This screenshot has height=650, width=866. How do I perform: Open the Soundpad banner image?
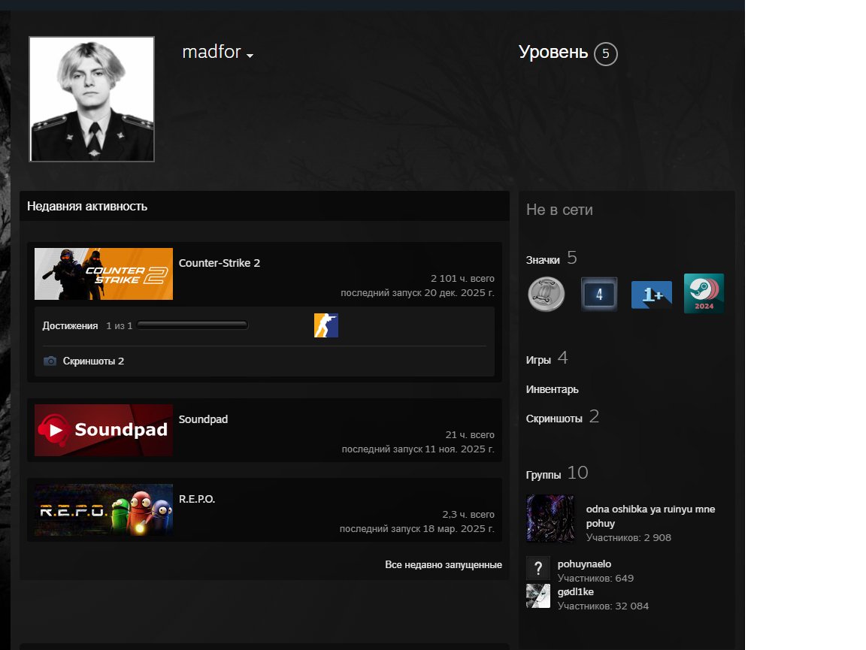tap(104, 430)
